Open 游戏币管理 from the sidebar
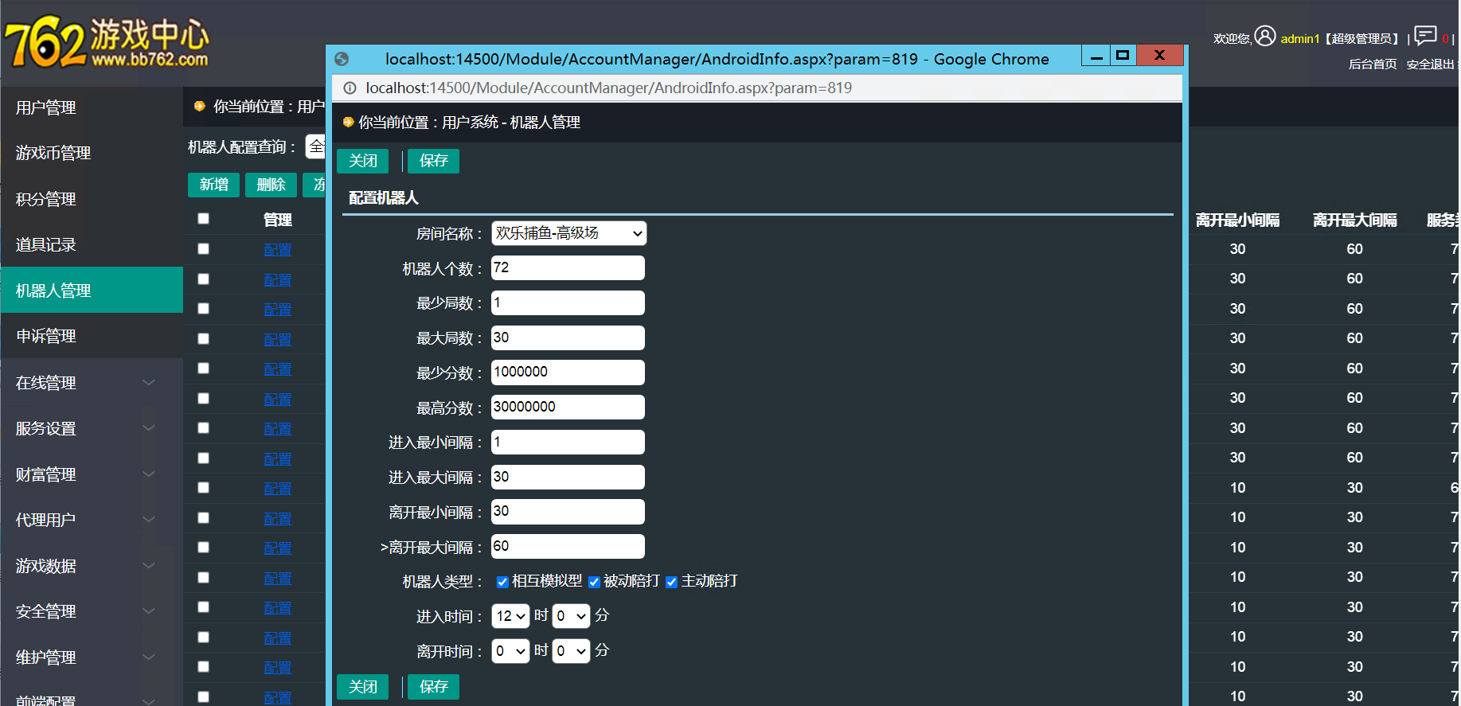Screen dimensions: 1461x706 point(53,153)
